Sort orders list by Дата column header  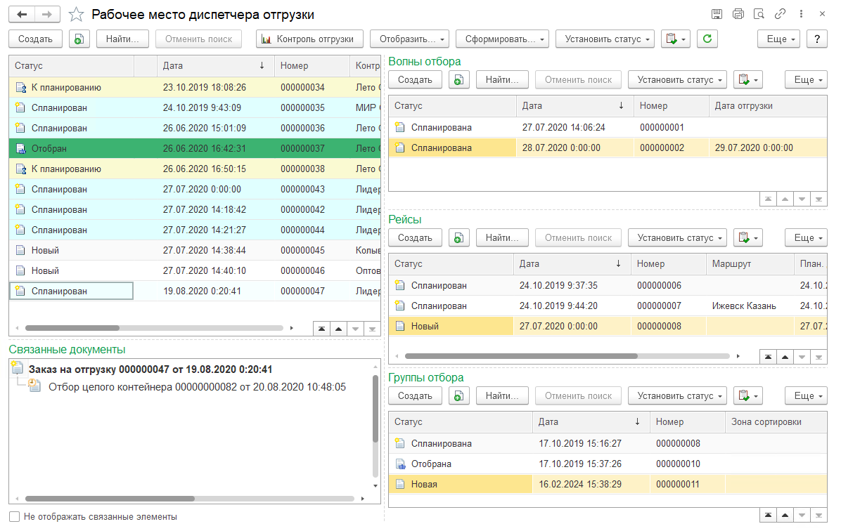click(214, 66)
